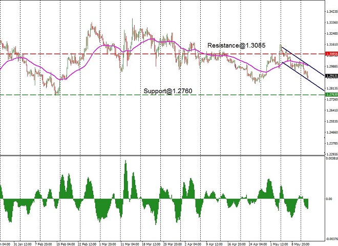Click the 22 Feb 12:00 time label

click(86, 244)
